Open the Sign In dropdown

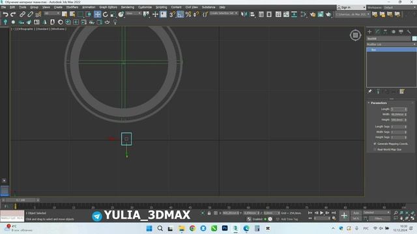click(351, 7)
